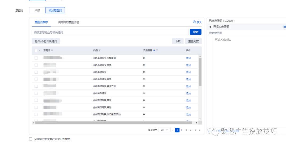Expand the dropdown chevron beside header checkbox

[x=40, y=50]
